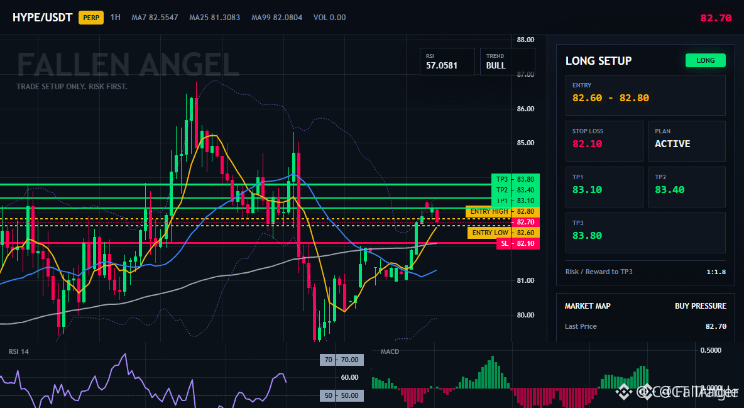The height and width of the screenshot is (408, 744).
Task: Select the TP2 83.40 card in setup panel
Action: (687, 187)
